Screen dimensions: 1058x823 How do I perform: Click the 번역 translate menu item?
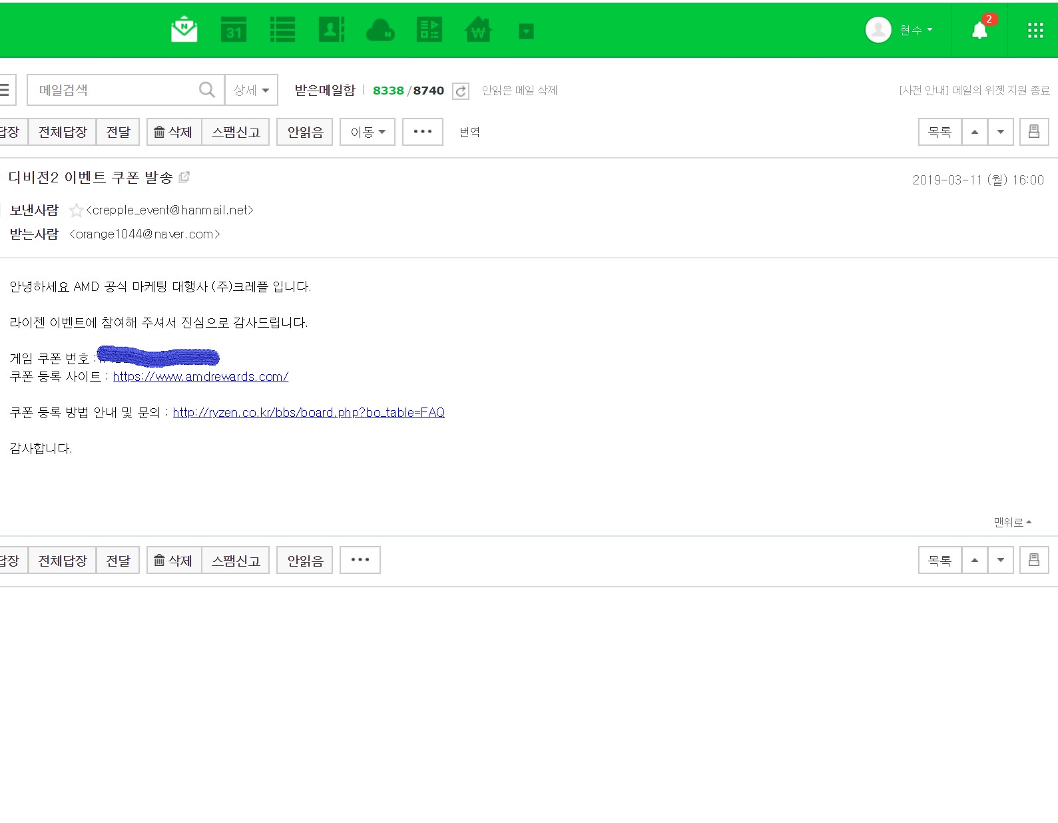469,132
